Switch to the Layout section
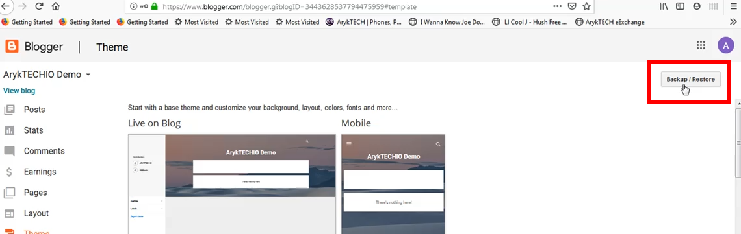 click(36, 213)
